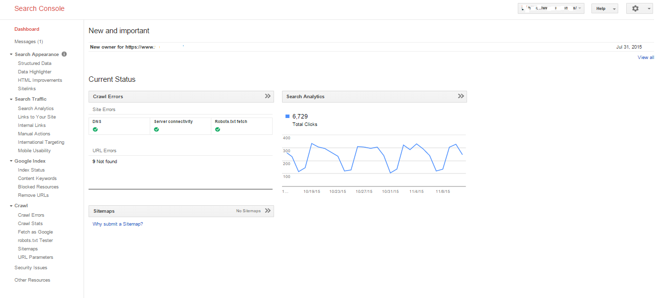The image size is (666, 298).
Task: Open robots.txt Tester
Action: click(x=35, y=240)
